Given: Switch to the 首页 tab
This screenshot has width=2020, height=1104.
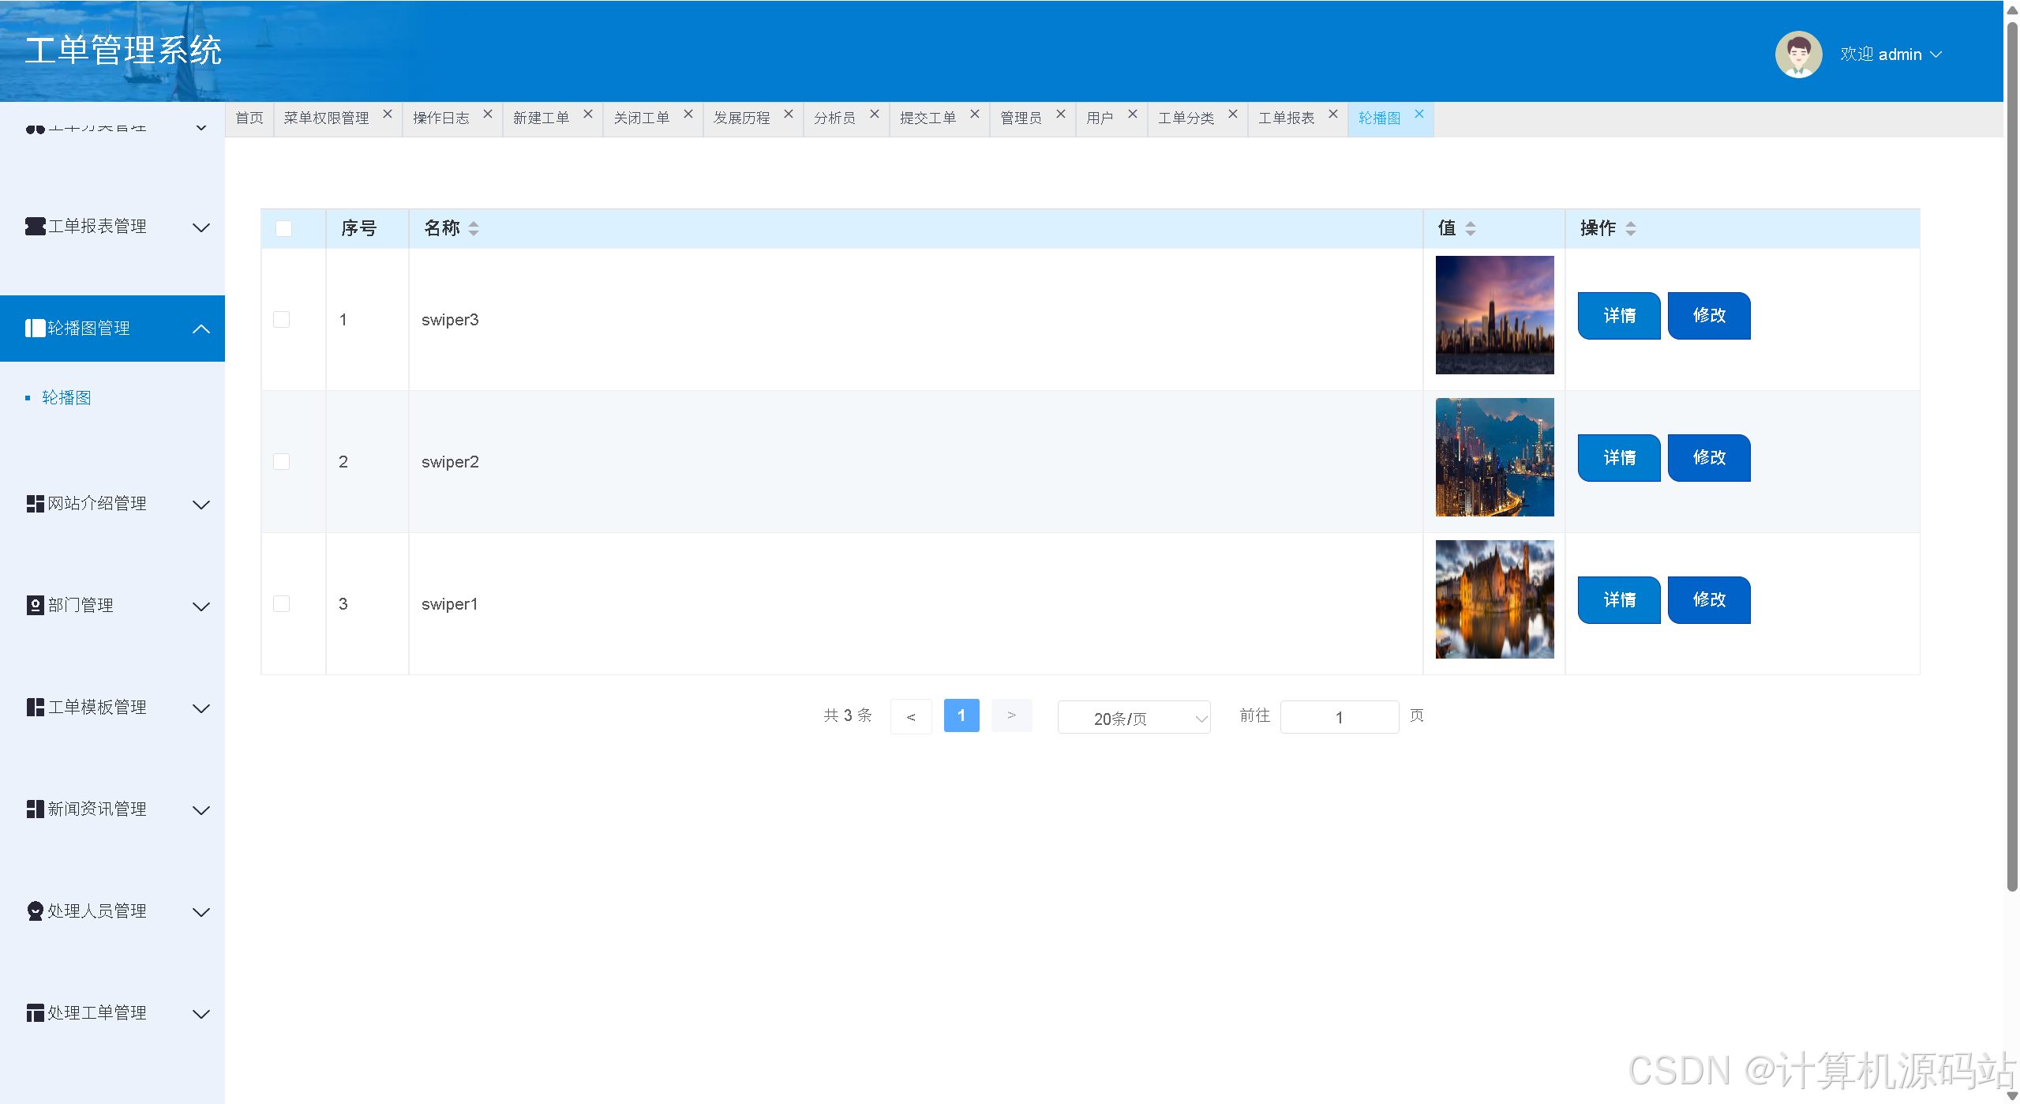Looking at the screenshot, I should (249, 118).
